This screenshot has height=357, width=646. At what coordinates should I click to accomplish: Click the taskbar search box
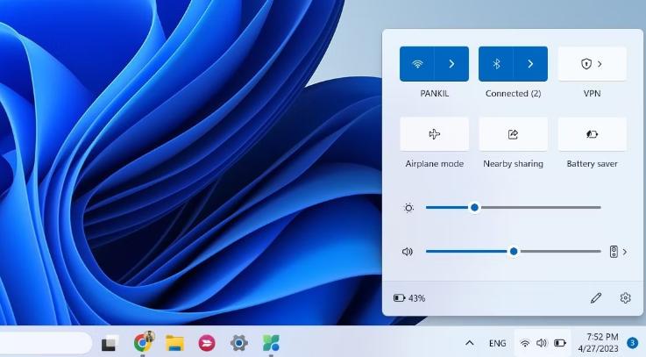(45, 343)
